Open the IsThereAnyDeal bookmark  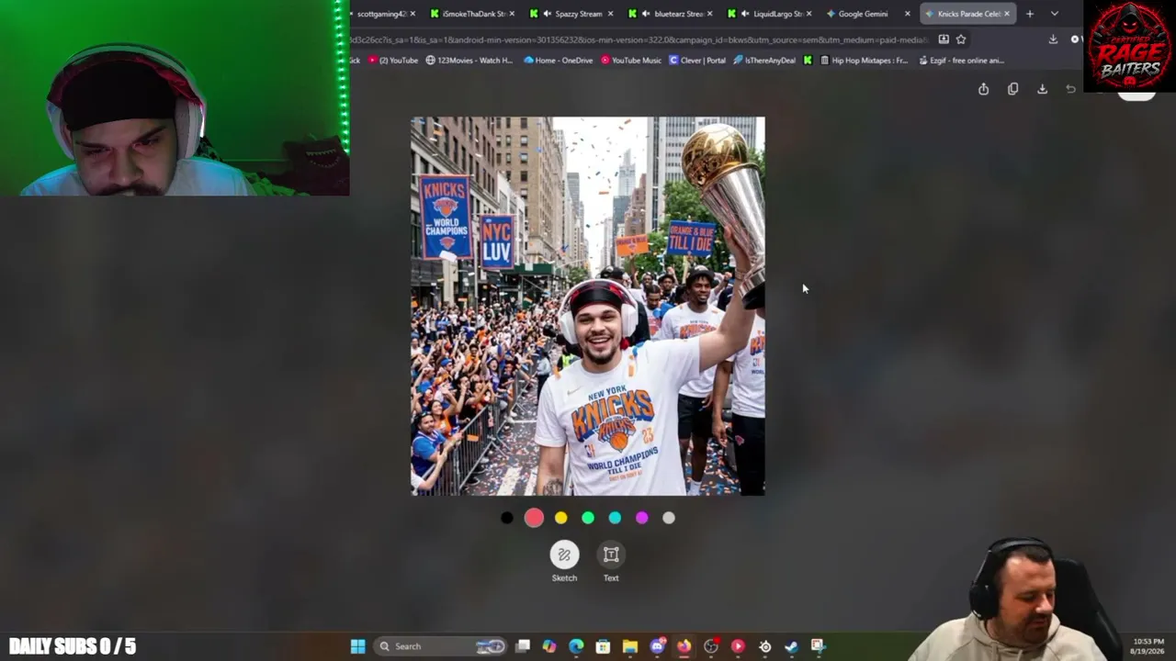click(764, 61)
